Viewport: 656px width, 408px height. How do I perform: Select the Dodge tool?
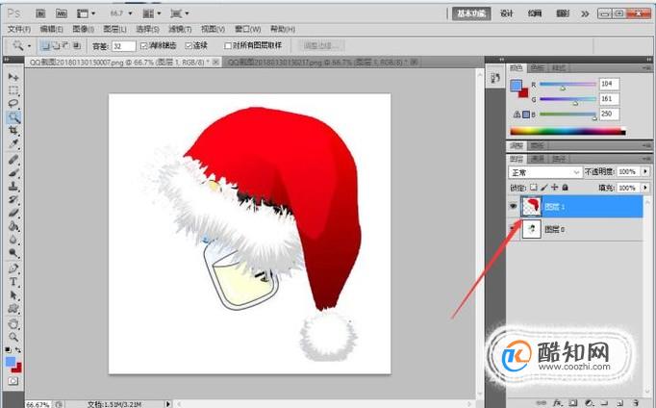[x=13, y=253]
